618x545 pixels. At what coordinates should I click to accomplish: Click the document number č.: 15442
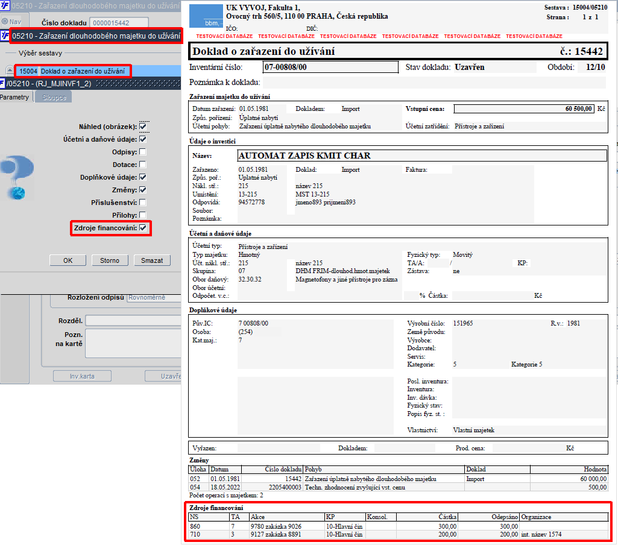(581, 51)
